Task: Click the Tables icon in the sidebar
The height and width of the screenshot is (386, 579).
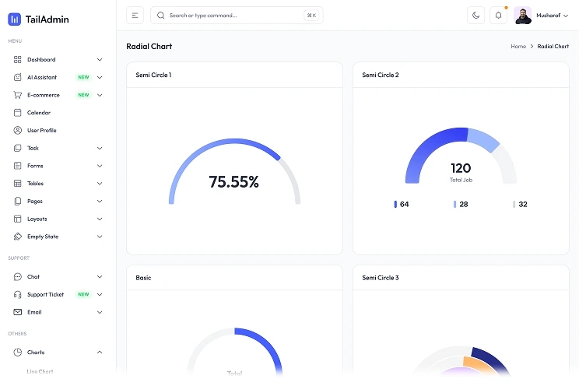Action: (17, 183)
